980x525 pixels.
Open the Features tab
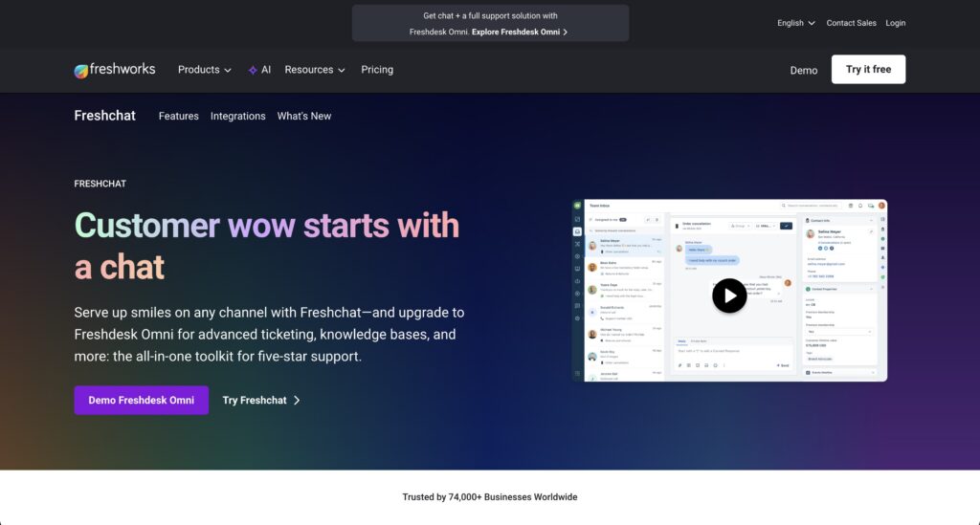tap(179, 116)
